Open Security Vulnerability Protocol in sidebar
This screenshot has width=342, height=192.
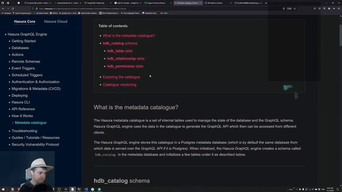pos(35,145)
